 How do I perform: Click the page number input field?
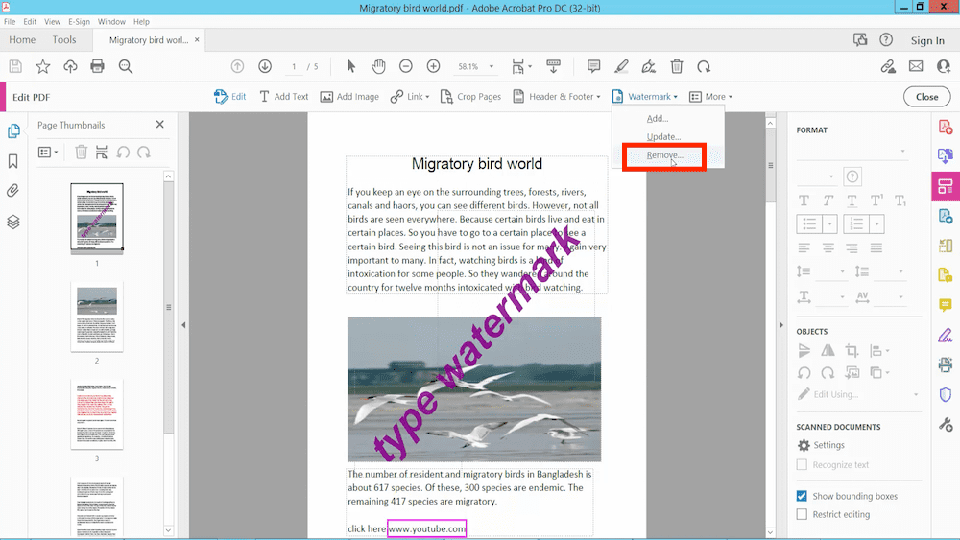click(x=294, y=67)
